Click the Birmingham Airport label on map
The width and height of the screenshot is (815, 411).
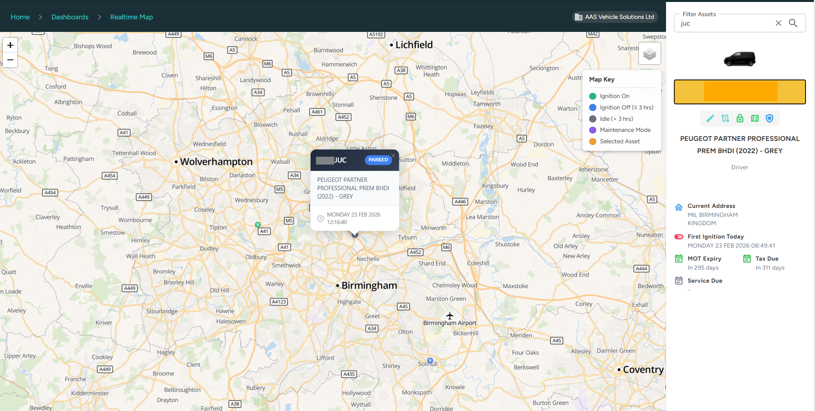point(450,323)
